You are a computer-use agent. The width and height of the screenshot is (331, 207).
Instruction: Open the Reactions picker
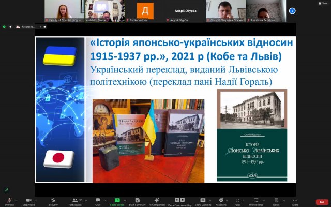220,200
